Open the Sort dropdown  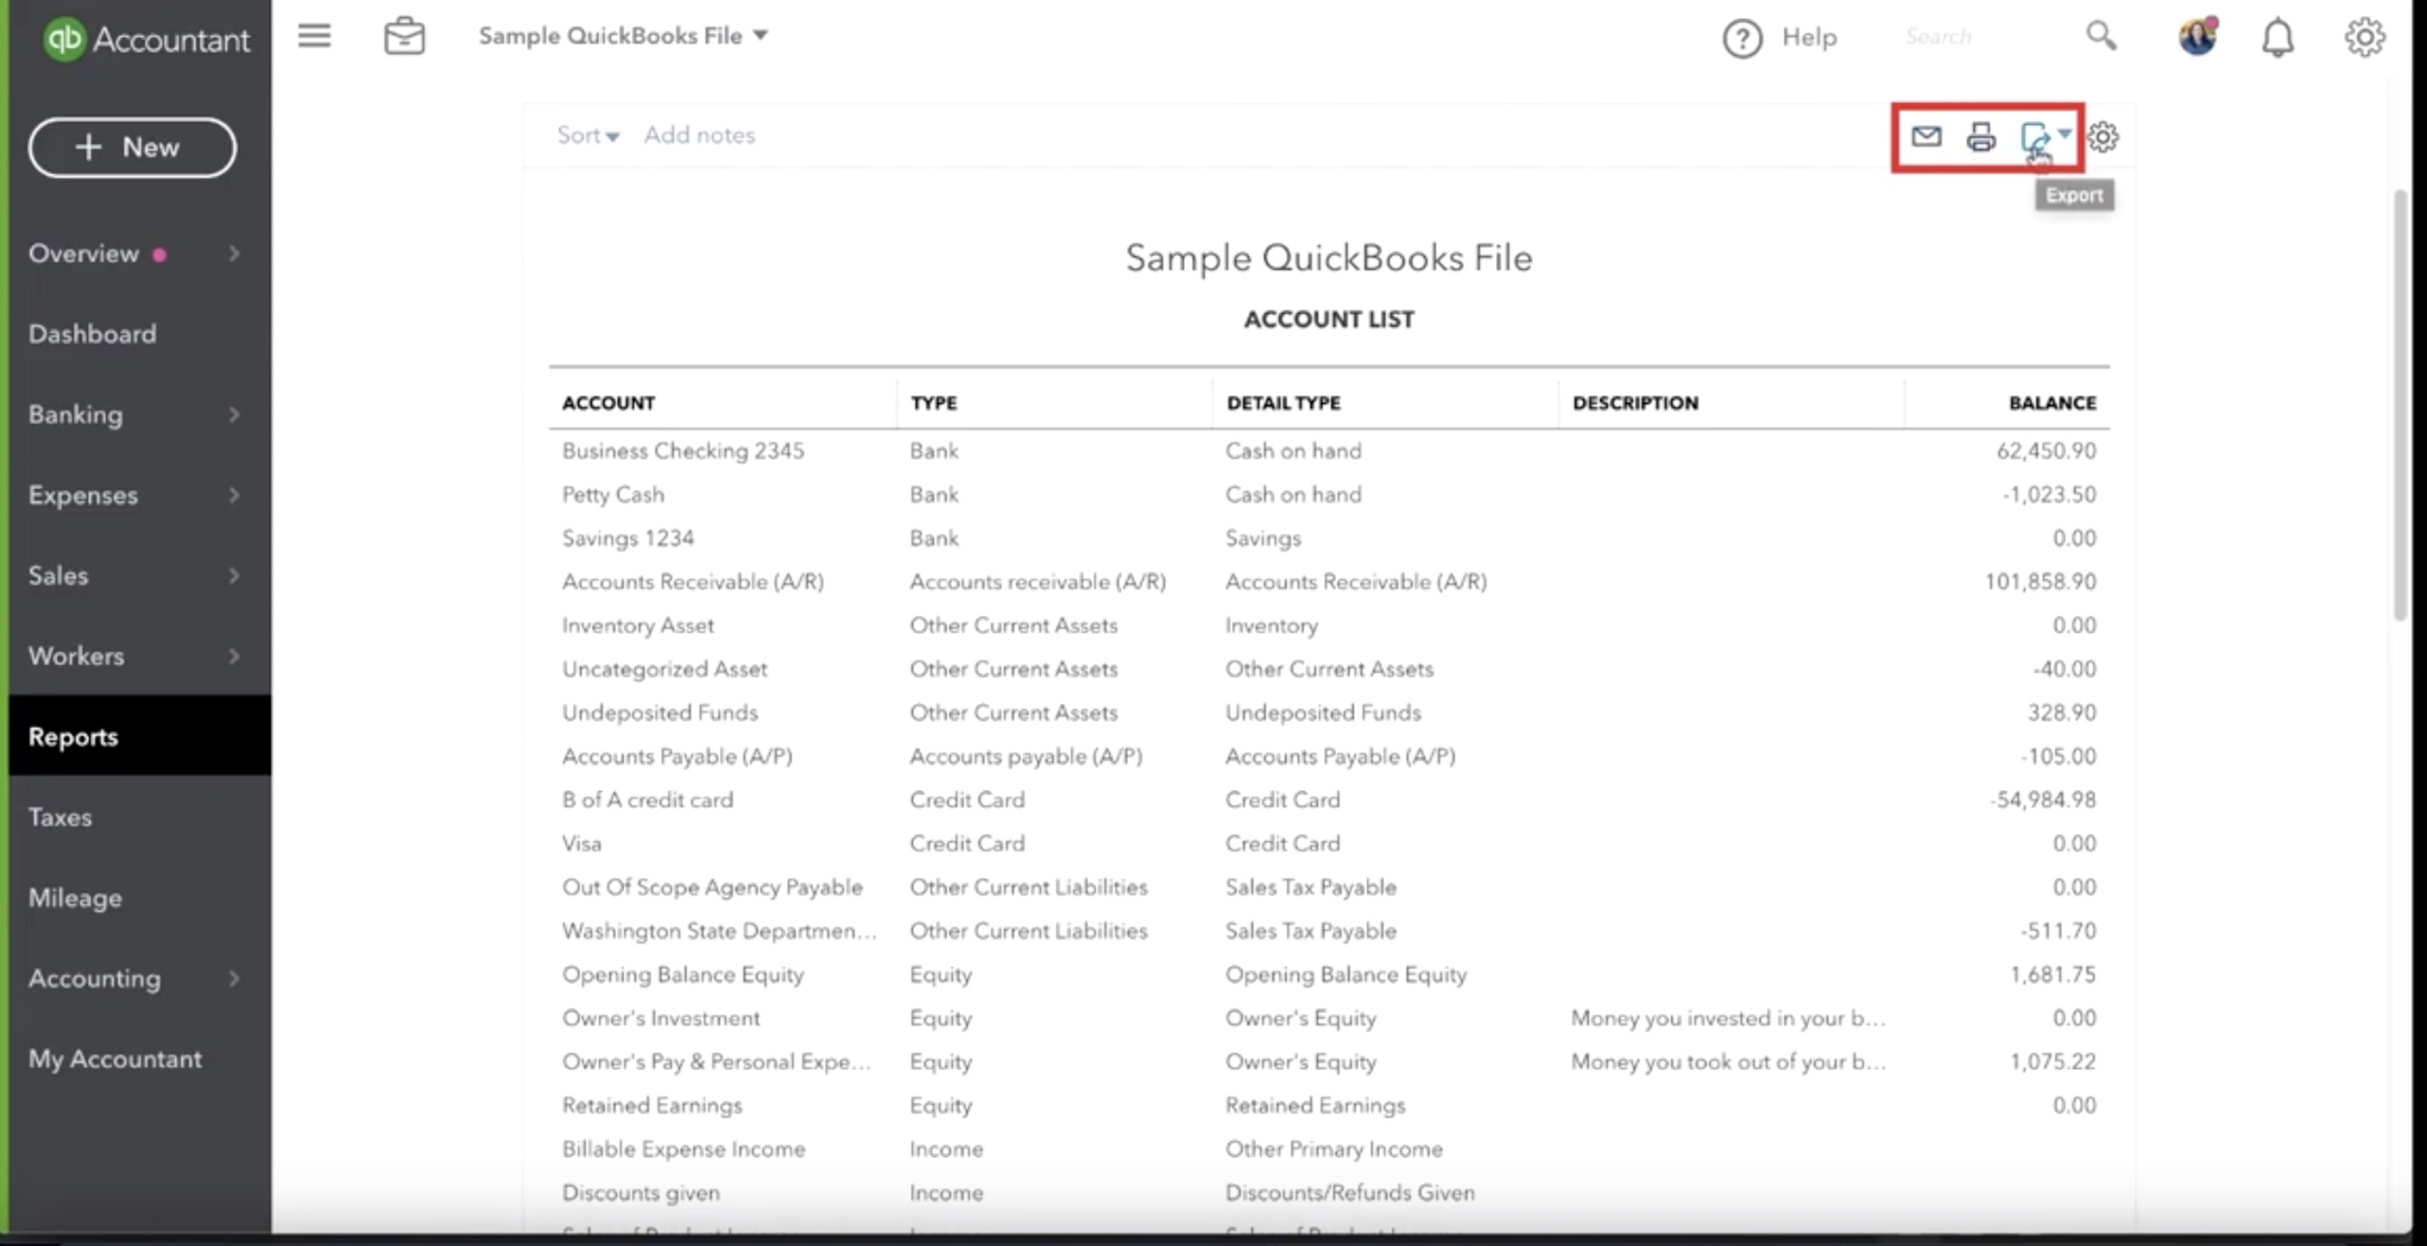(x=588, y=135)
